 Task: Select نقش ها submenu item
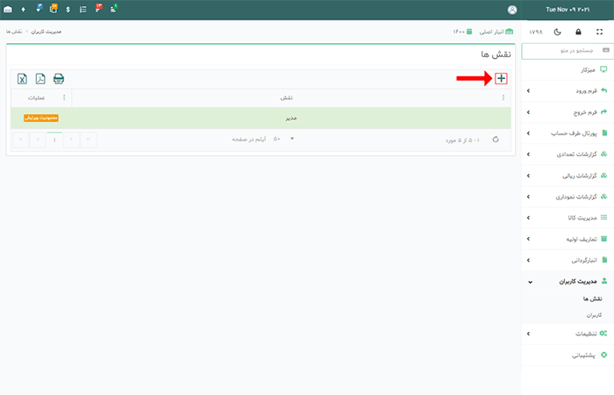592,298
